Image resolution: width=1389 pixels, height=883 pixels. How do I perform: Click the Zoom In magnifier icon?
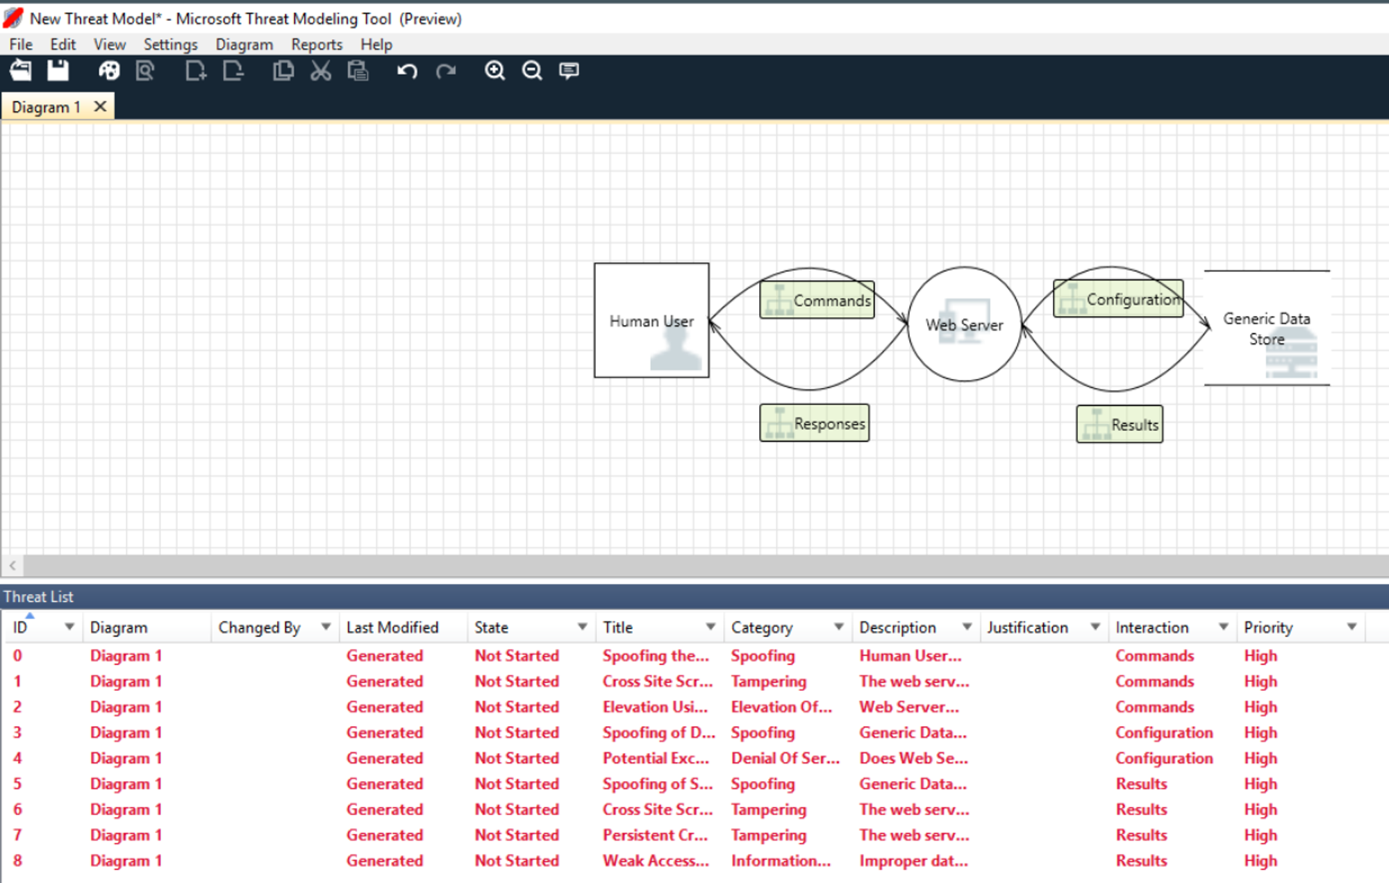click(x=494, y=71)
